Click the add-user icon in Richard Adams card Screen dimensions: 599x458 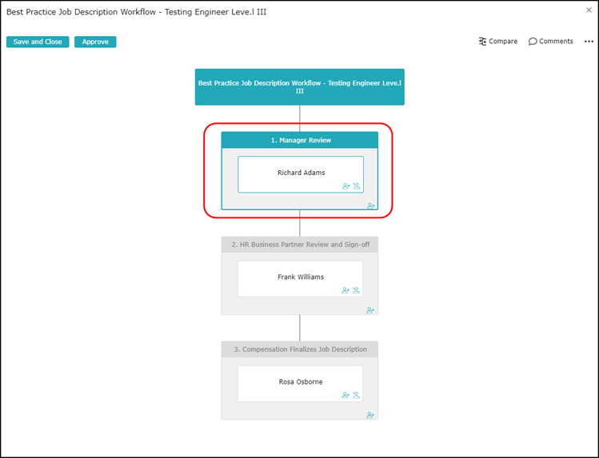click(346, 186)
